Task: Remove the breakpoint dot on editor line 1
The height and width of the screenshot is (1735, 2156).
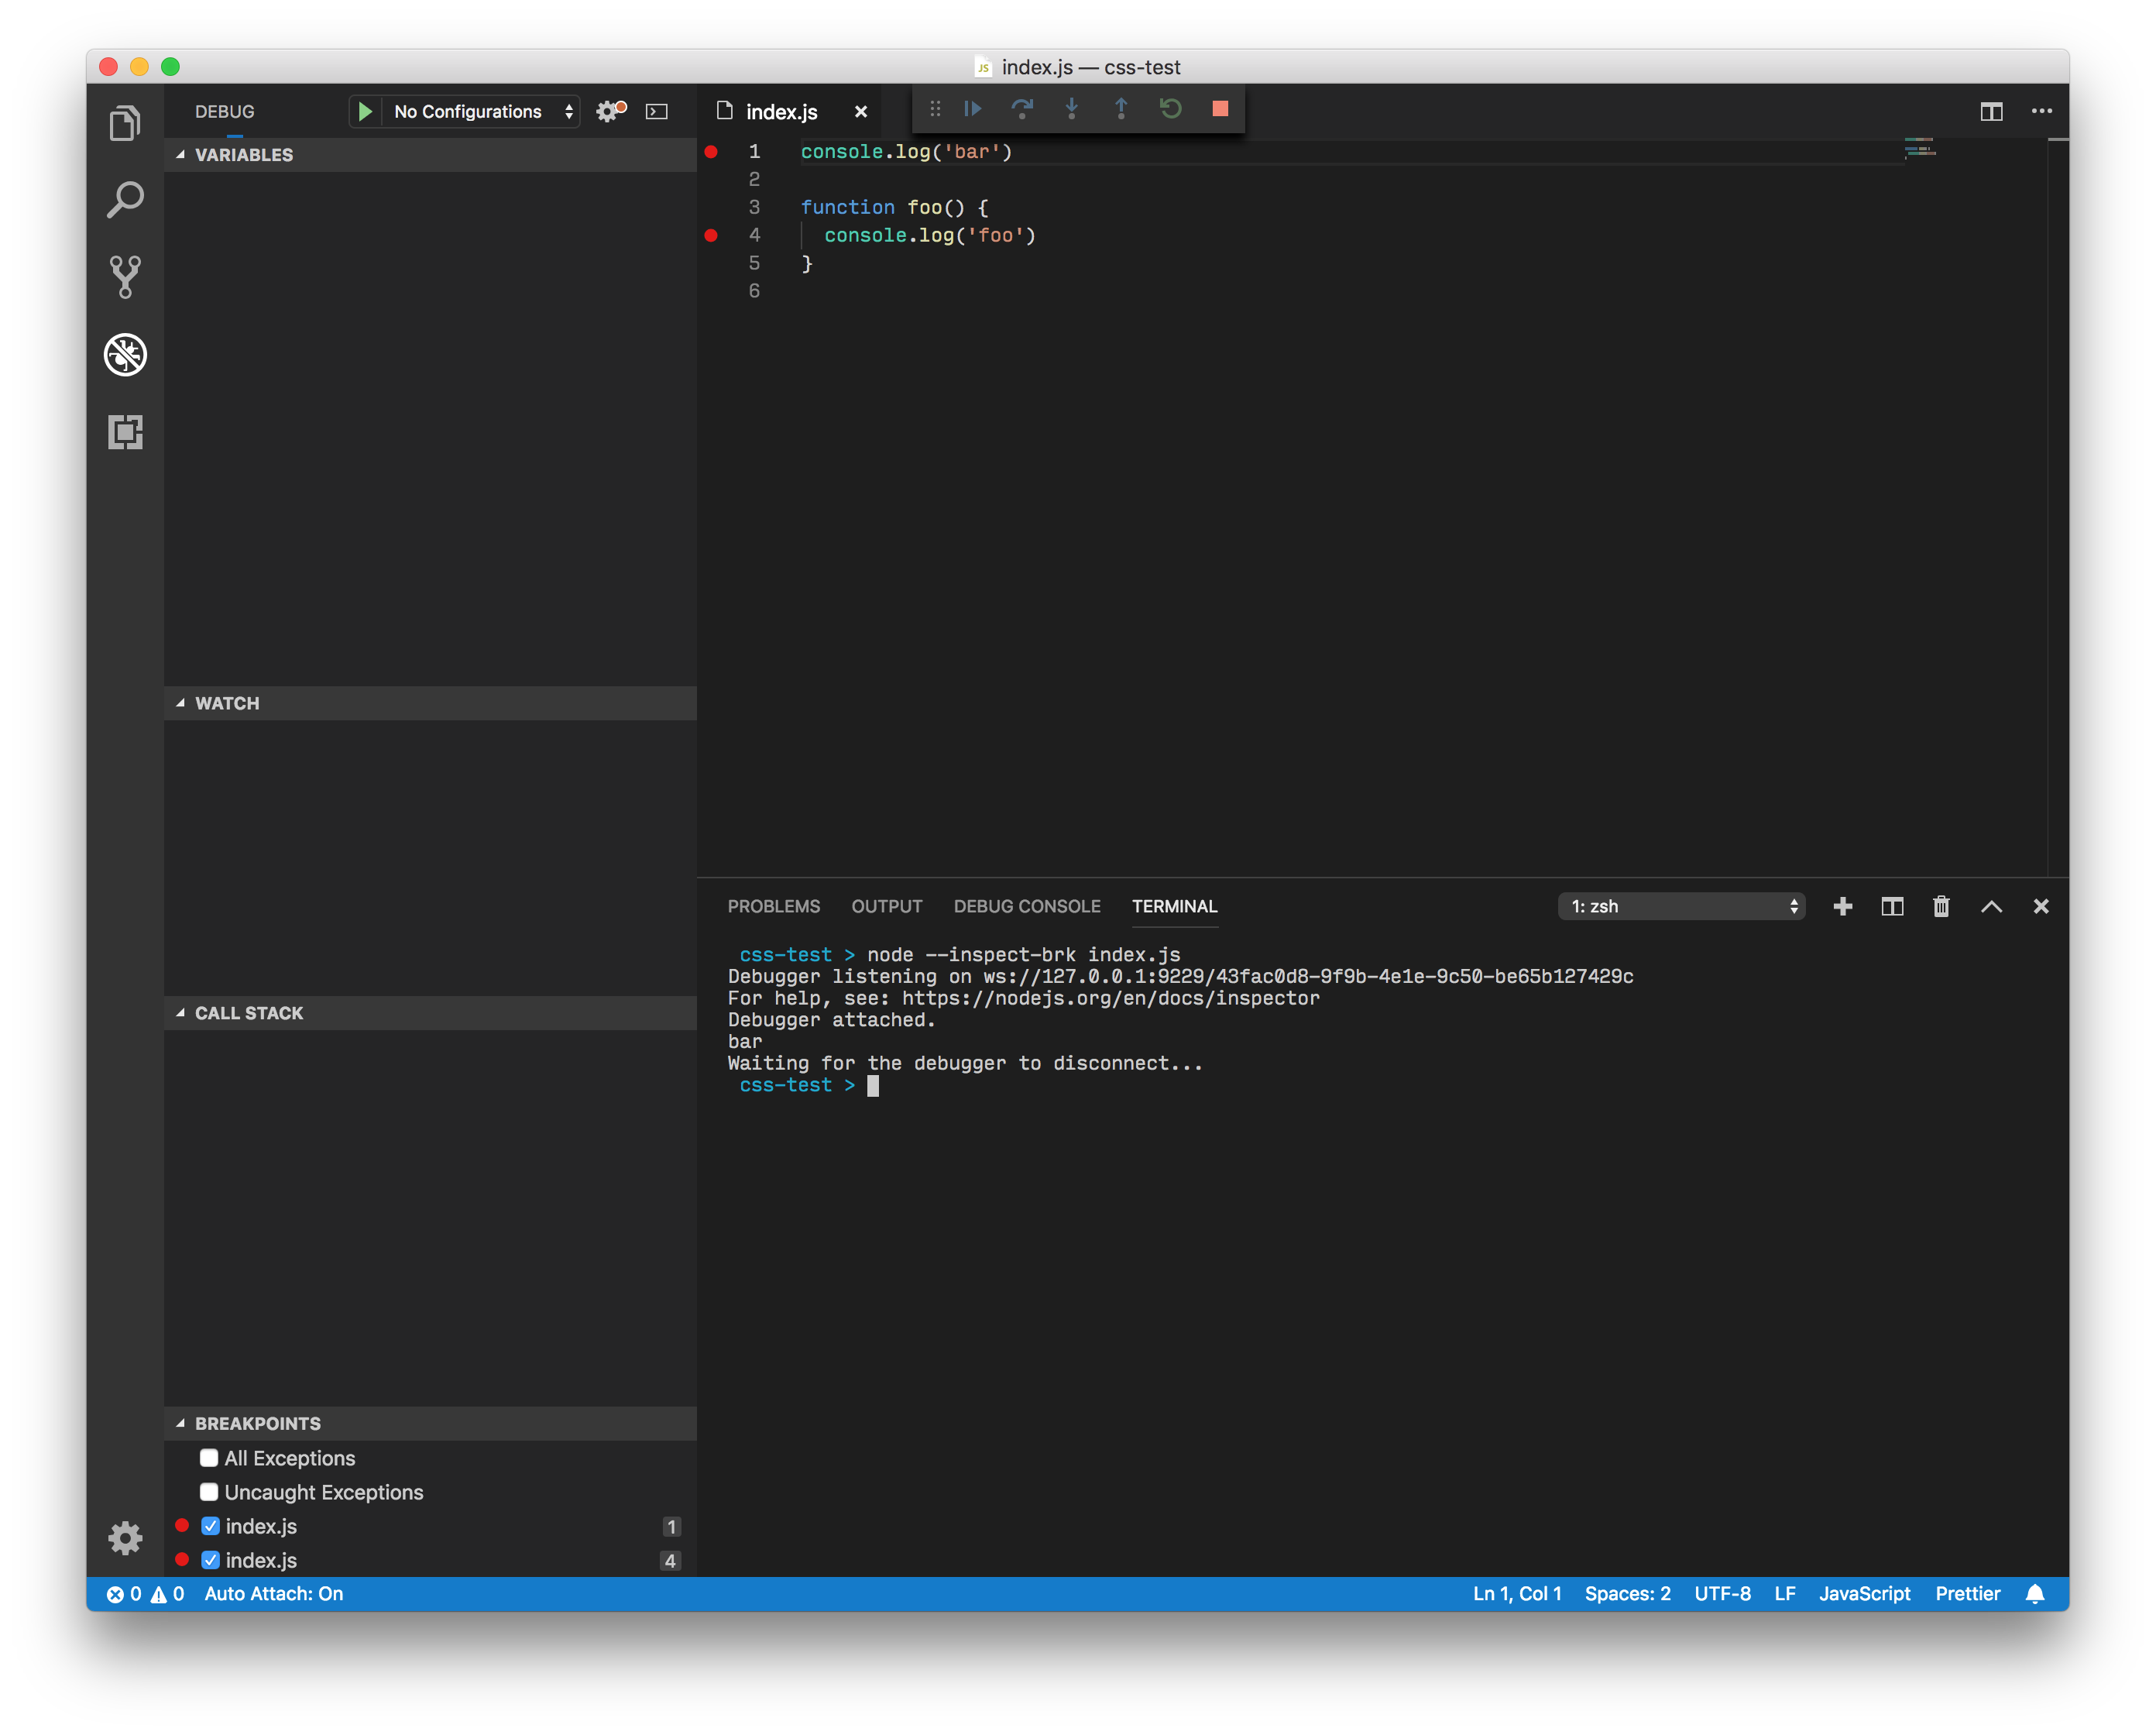Action: point(711,152)
